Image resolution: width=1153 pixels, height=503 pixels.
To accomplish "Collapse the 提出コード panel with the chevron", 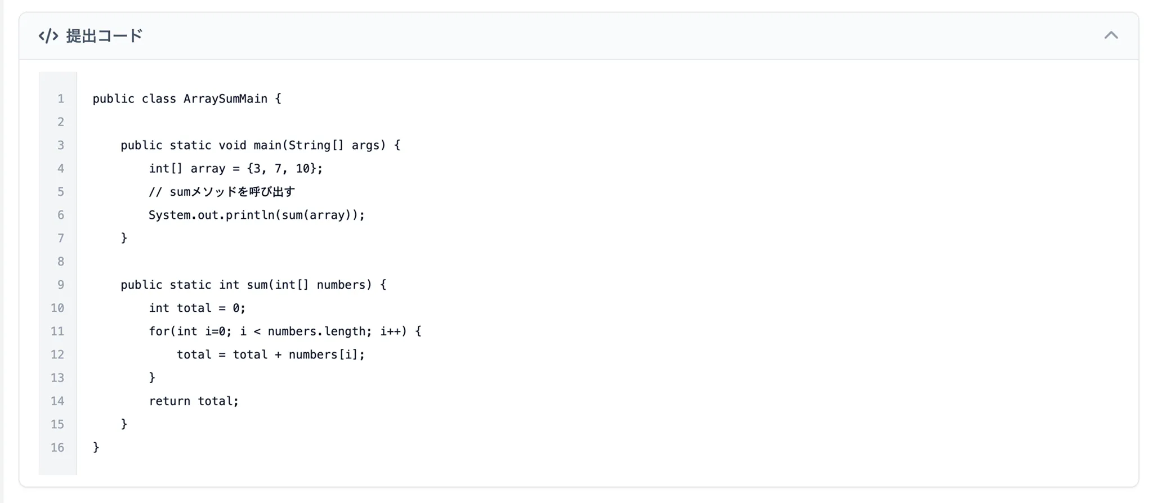I will (1111, 35).
